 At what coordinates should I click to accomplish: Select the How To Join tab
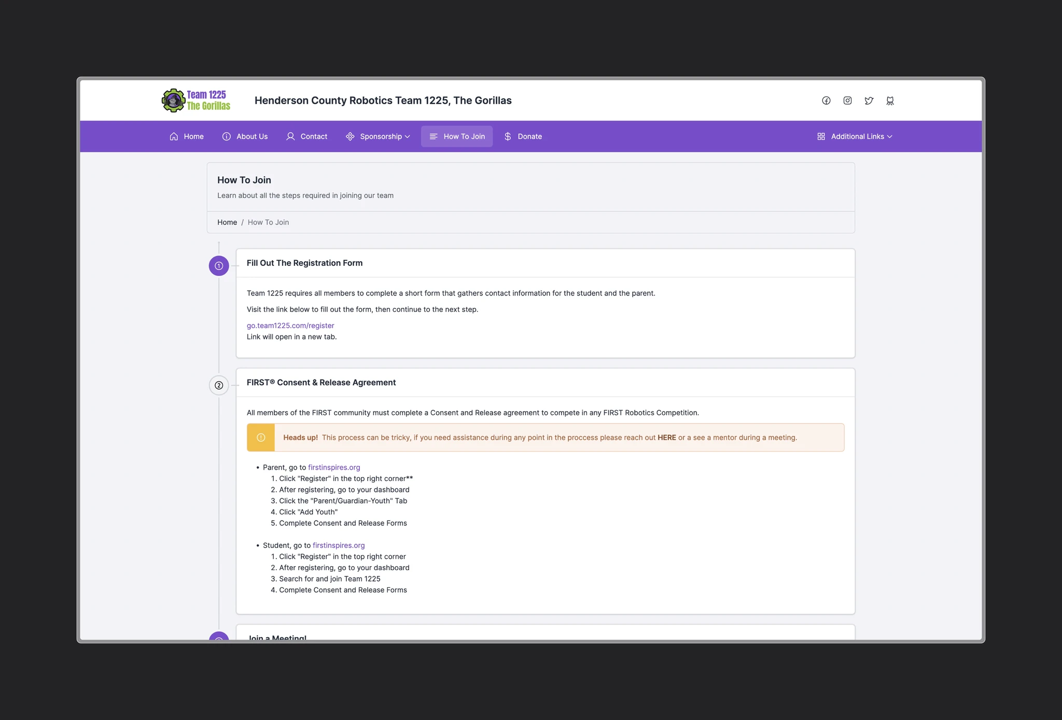tap(457, 136)
